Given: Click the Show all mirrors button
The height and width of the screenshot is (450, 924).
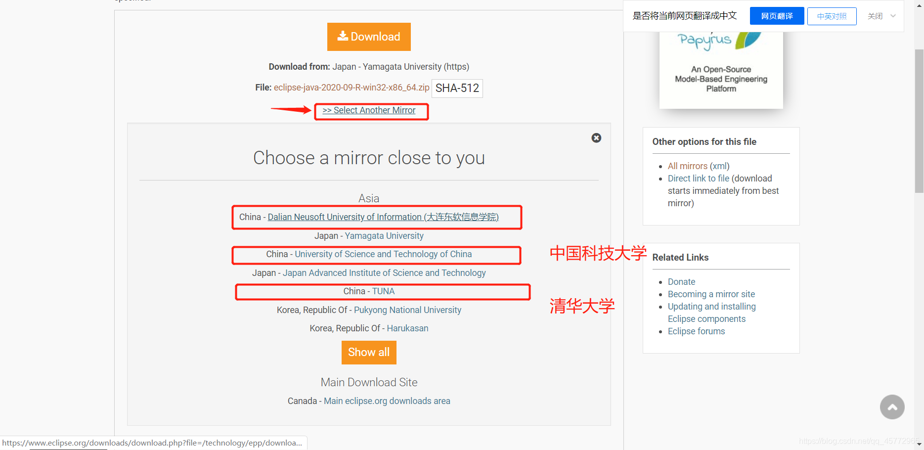Looking at the screenshot, I should pos(369,352).
